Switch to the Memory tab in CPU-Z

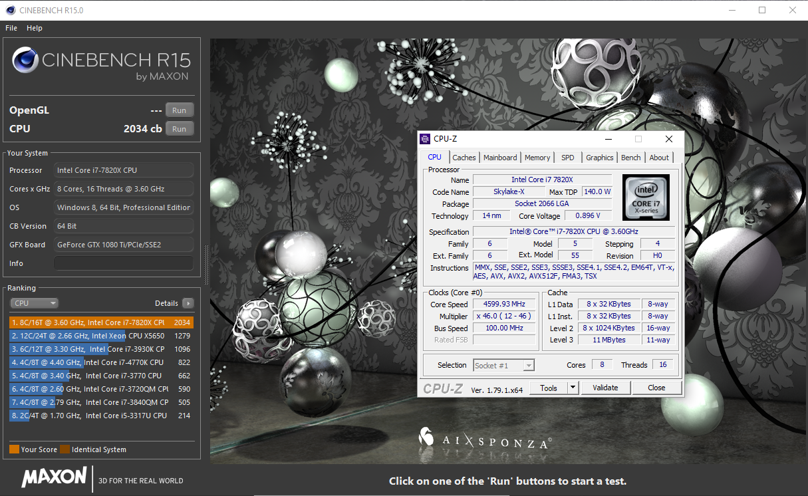[x=537, y=158]
